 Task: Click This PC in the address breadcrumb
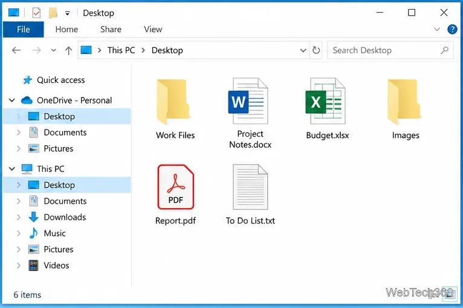[x=121, y=50]
